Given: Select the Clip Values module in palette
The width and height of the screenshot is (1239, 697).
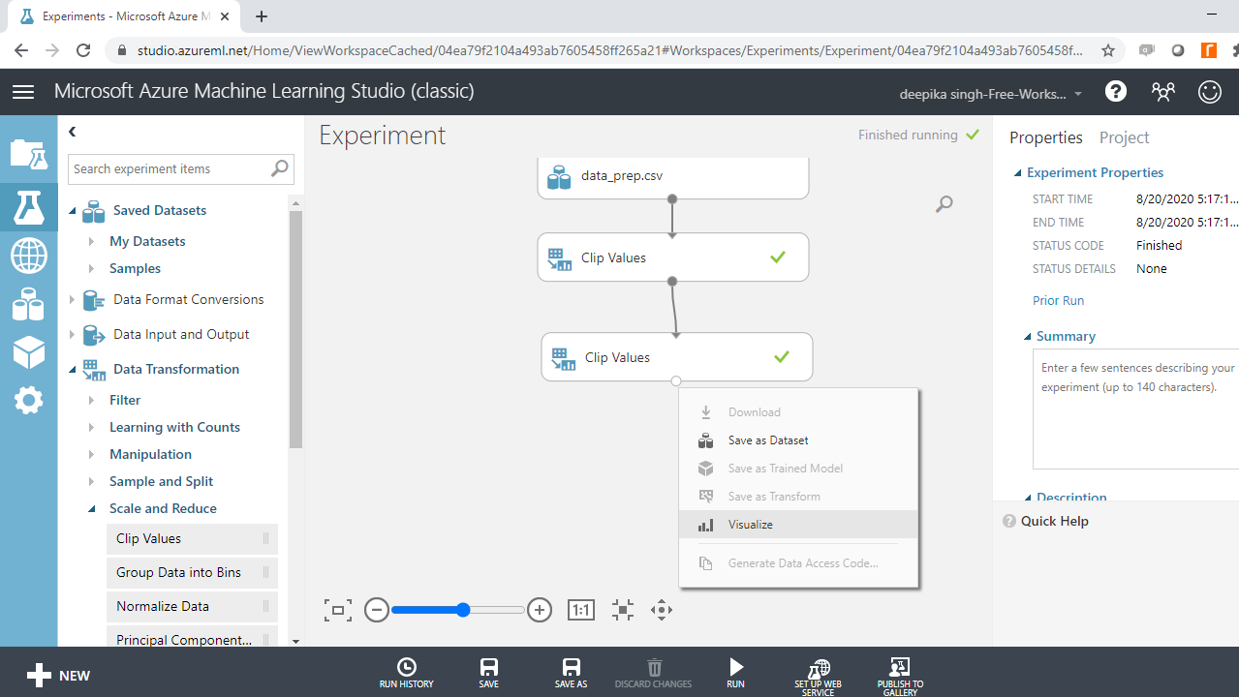Looking at the screenshot, I should [x=192, y=539].
